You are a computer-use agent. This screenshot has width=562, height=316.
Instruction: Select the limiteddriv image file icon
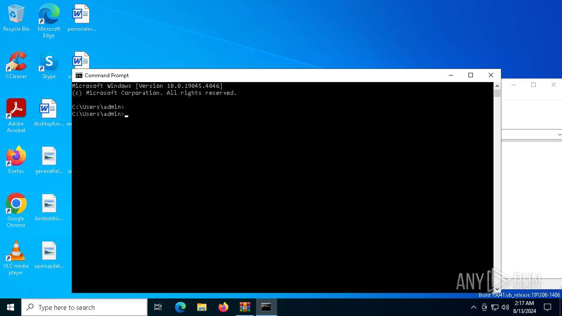click(x=49, y=208)
